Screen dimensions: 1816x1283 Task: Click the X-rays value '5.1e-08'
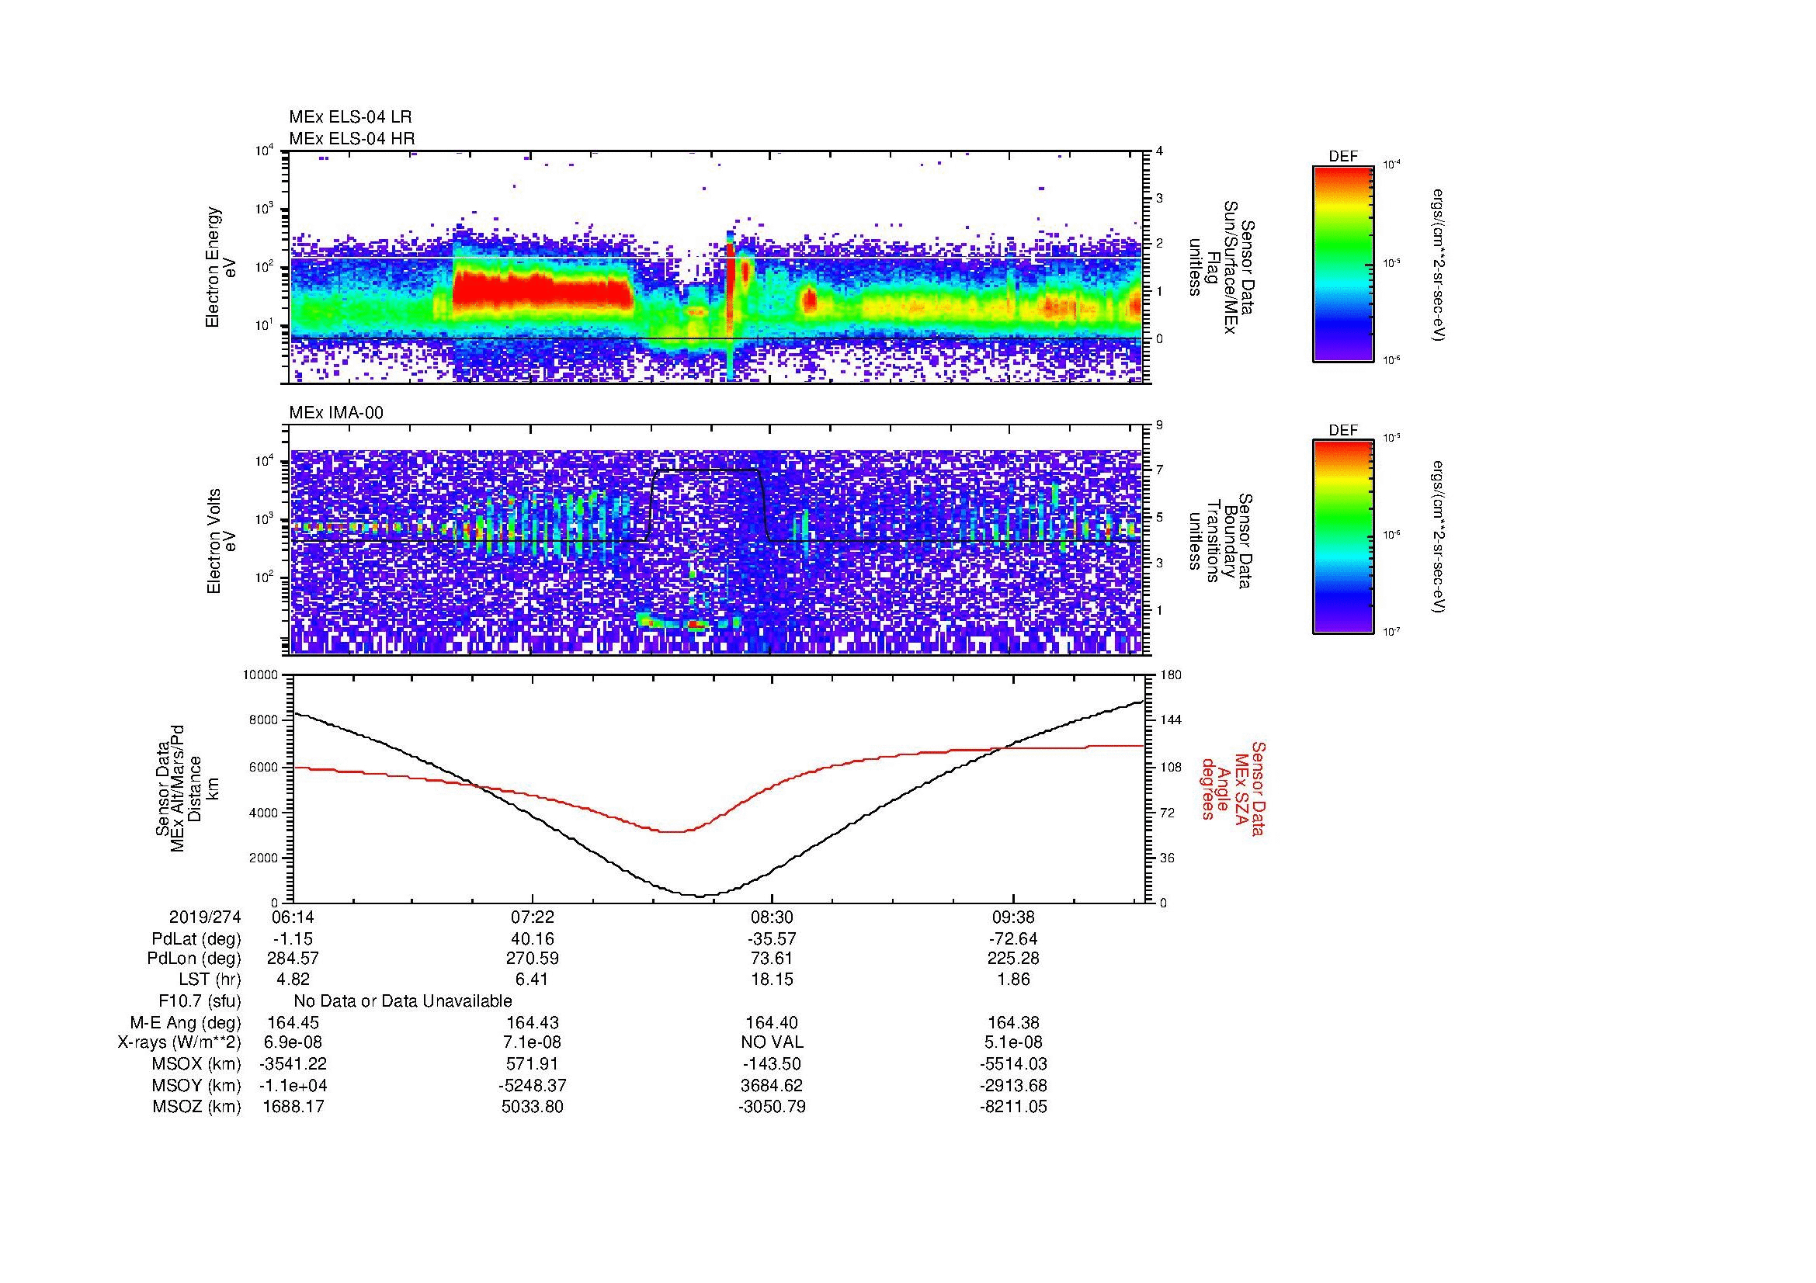[x=1013, y=1042]
